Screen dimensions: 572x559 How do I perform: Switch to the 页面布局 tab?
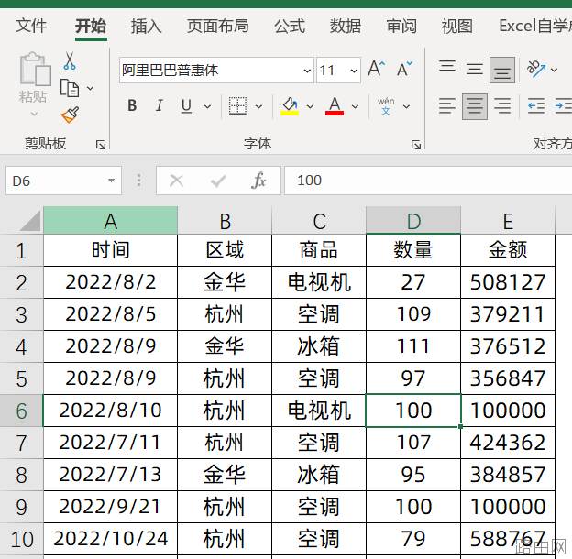click(x=218, y=26)
